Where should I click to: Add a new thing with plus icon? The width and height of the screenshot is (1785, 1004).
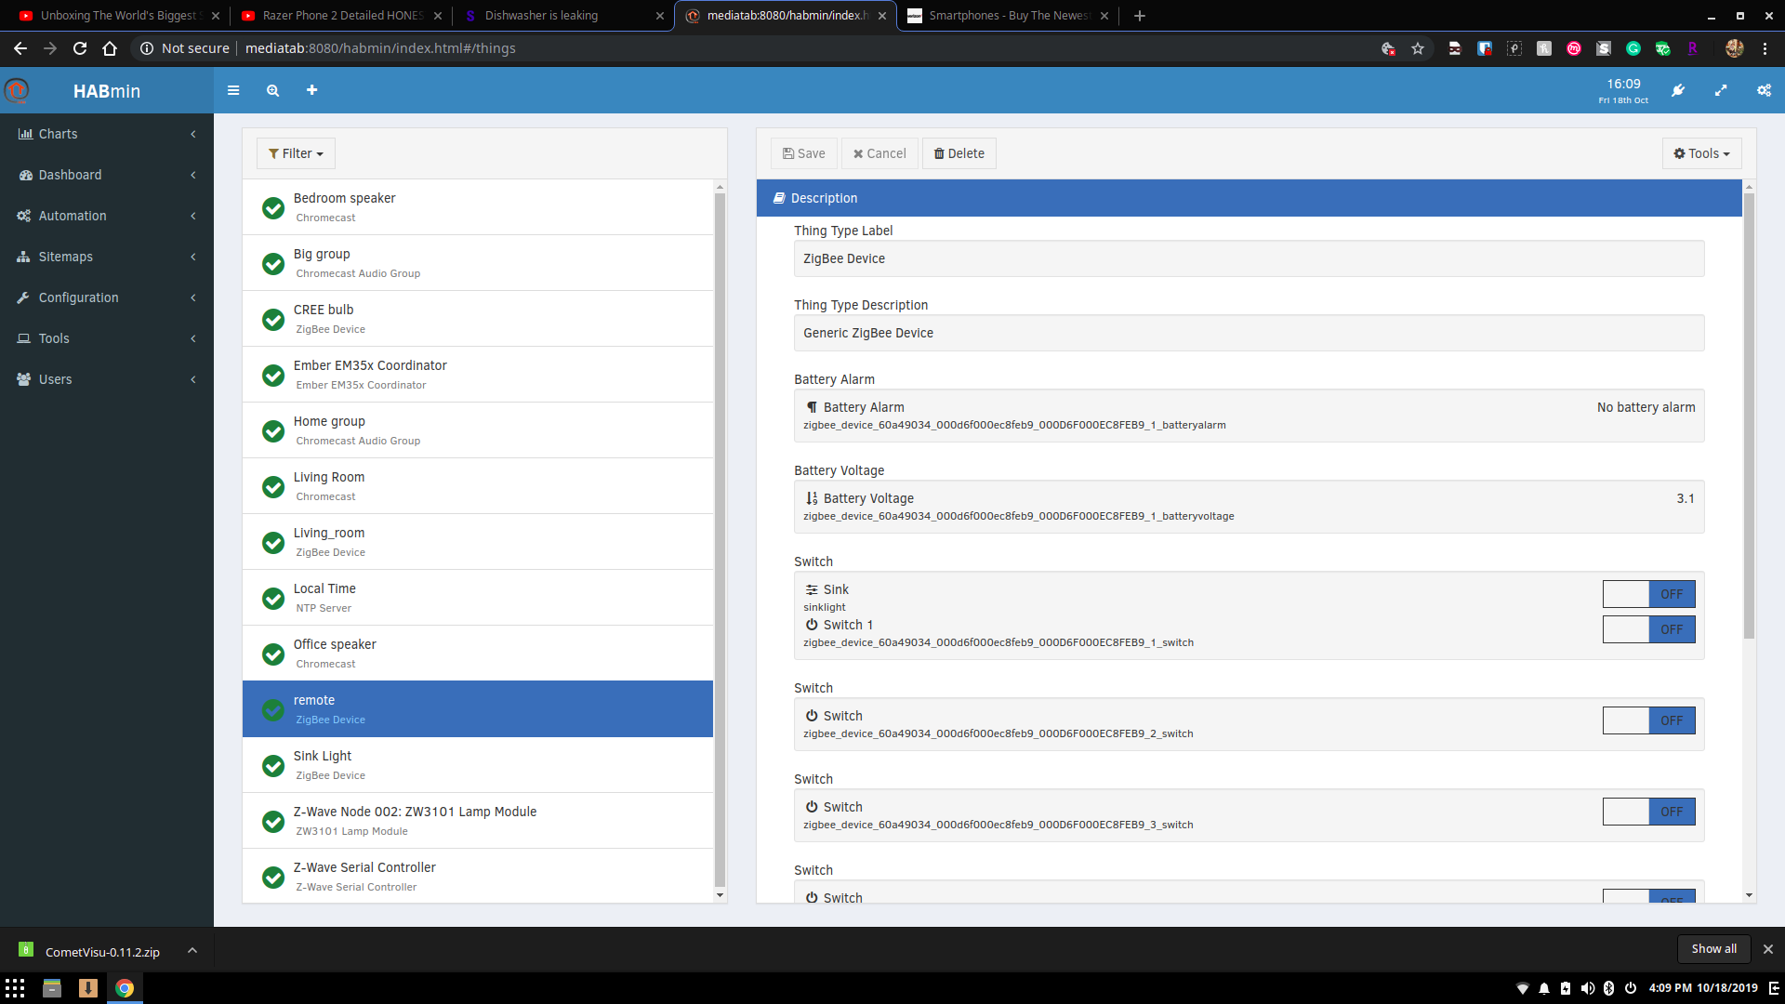tap(312, 90)
